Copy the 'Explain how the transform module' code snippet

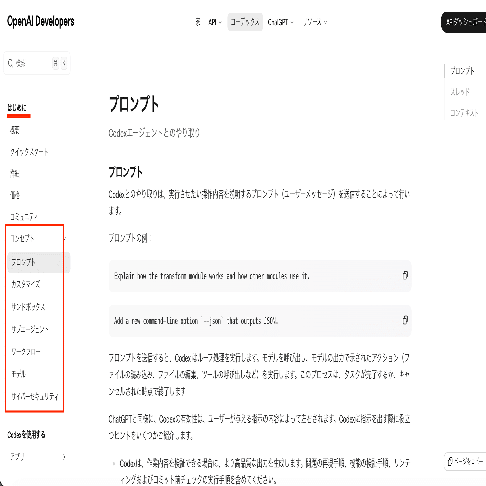click(x=405, y=276)
